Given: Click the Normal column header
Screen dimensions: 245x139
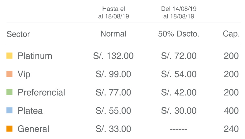Looking at the screenshot, I should (113, 34).
